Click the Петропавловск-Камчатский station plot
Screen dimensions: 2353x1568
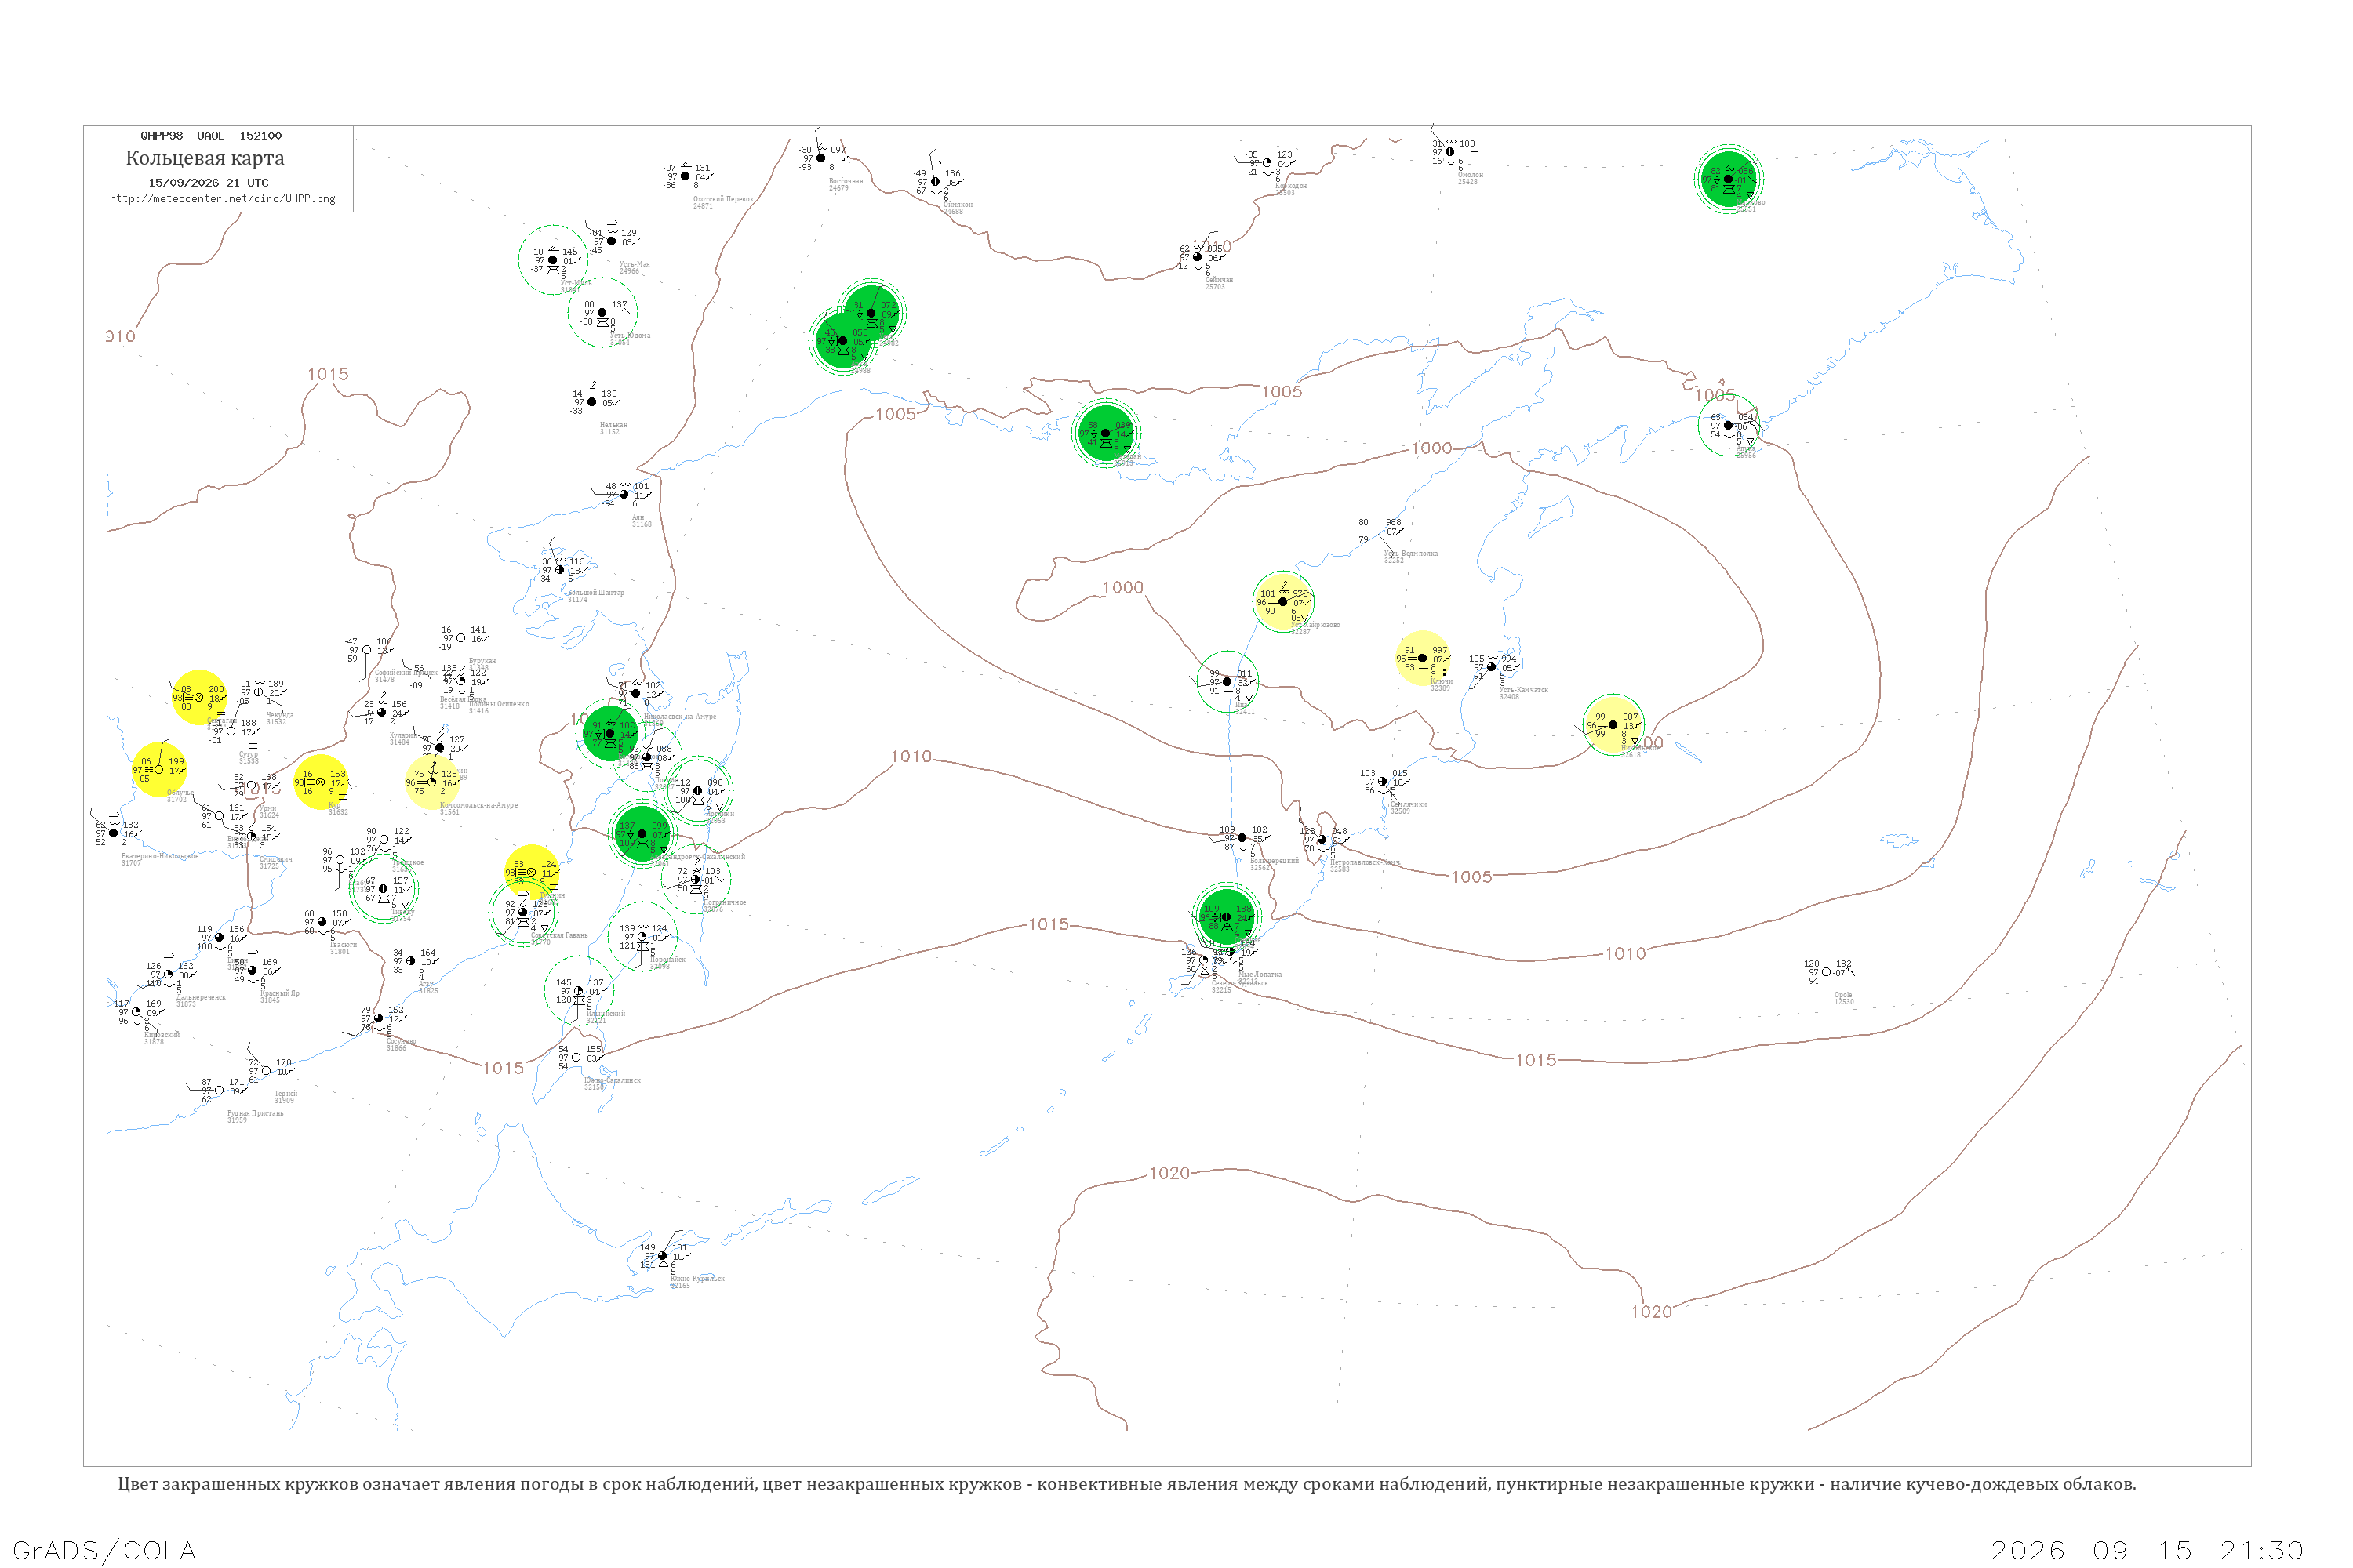1322,839
